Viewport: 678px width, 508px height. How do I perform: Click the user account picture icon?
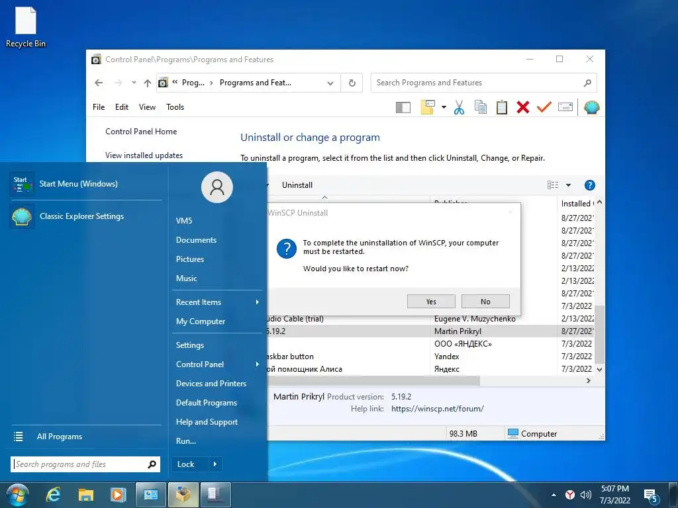pos(217,187)
